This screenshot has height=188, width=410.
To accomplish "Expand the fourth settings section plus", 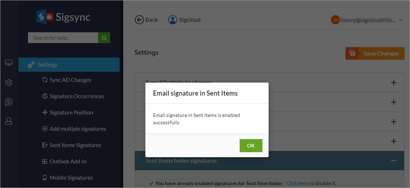I will point(393,141).
